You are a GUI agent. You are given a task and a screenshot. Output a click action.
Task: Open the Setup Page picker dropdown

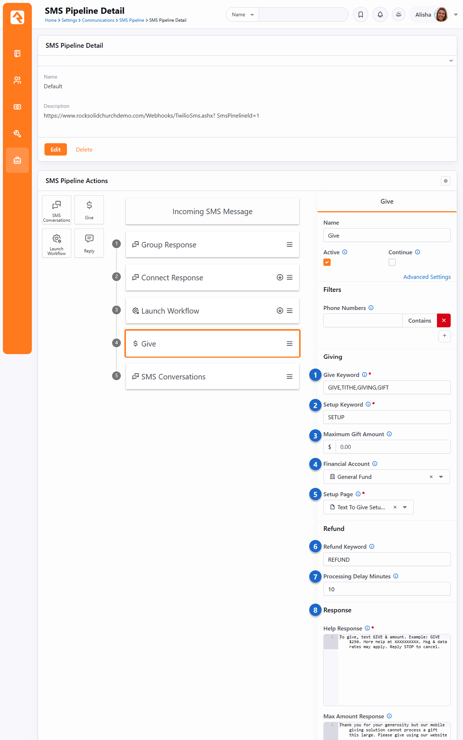click(x=405, y=507)
